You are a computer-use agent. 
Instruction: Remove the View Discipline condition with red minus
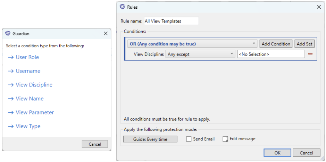pos(310,54)
